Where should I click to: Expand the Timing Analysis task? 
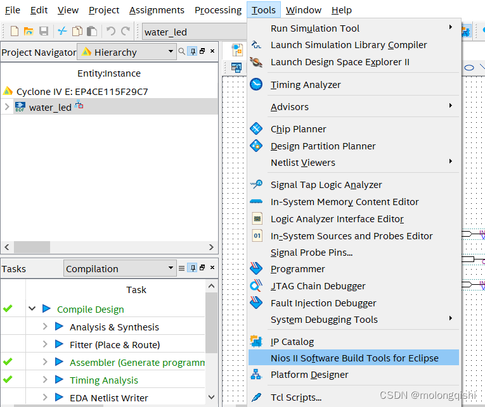45,379
